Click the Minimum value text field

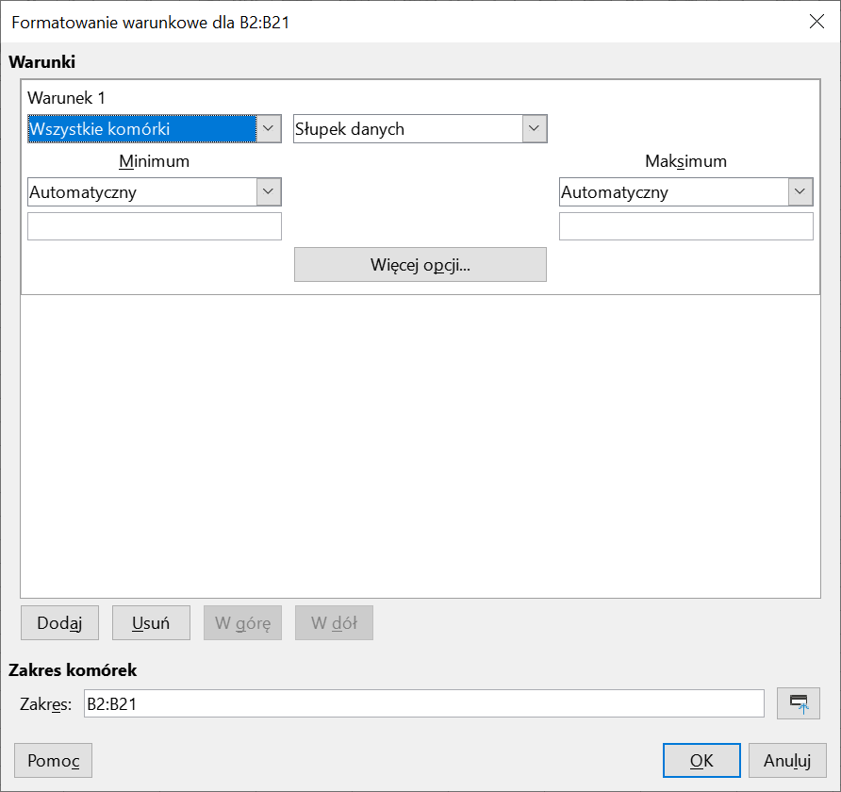[155, 226]
